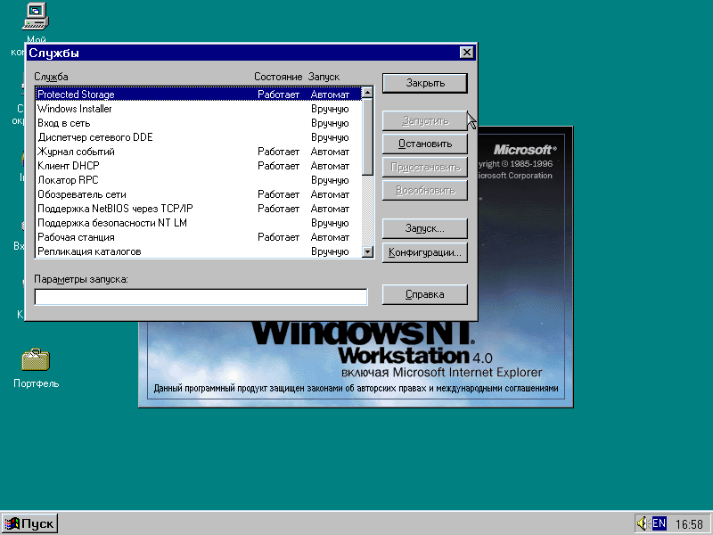Click Работает status of Клиент DHCP
Image resolution: width=713 pixels, height=535 pixels.
pos(278,166)
